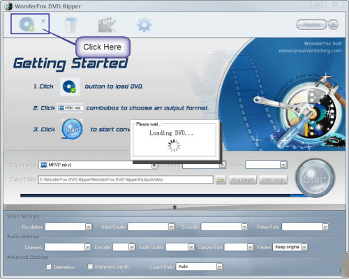Collapse settings panel with divider arrow

click(x=174, y=207)
